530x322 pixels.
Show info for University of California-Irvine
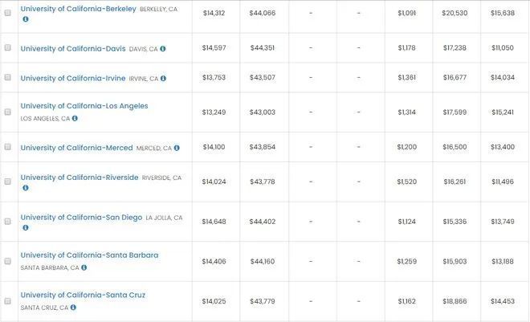click(x=163, y=79)
